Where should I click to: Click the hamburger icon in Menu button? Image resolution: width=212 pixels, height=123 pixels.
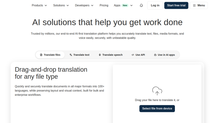click(194, 5)
